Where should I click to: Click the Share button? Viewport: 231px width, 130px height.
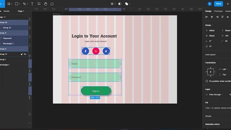[x=218, y=4]
